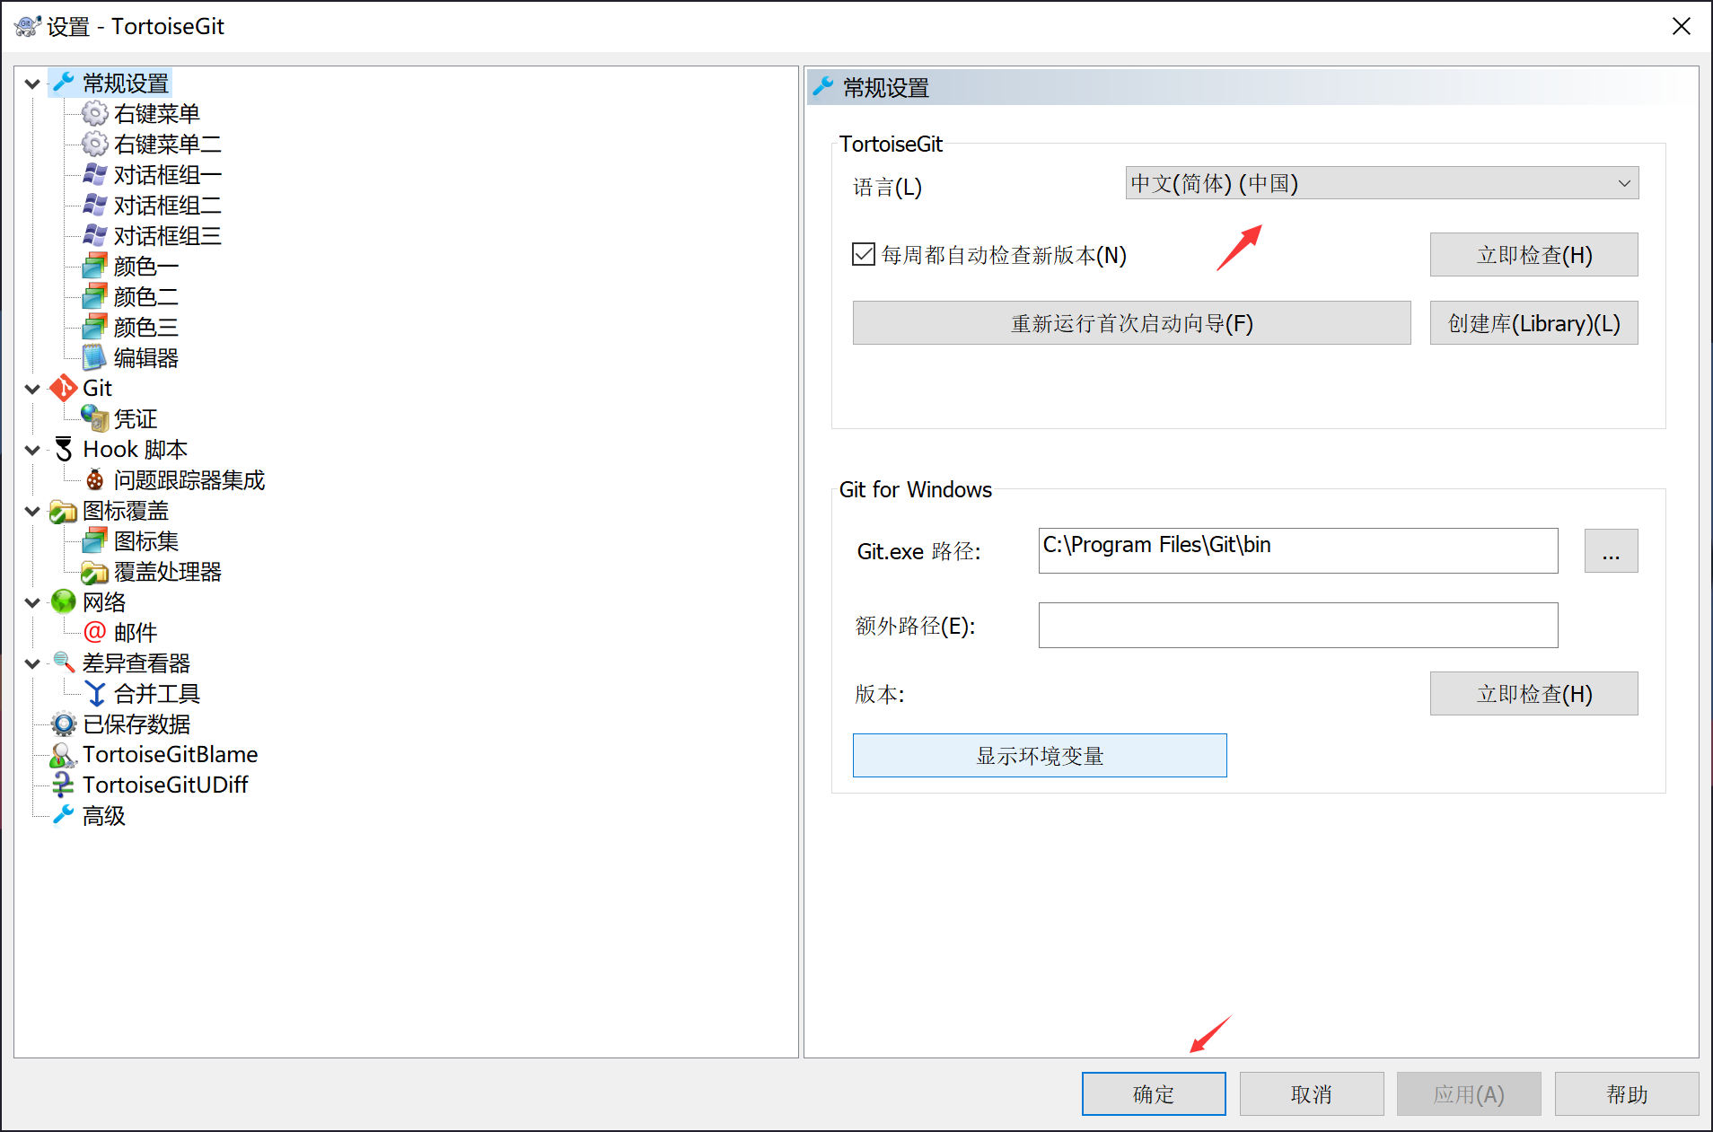Click 显示环境变量 button
Screen dimensions: 1713x1132
click(x=1040, y=756)
